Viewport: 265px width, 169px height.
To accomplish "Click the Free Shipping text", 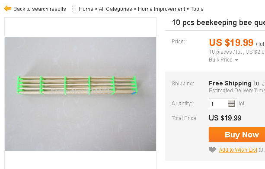I will [x=230, y=83].
